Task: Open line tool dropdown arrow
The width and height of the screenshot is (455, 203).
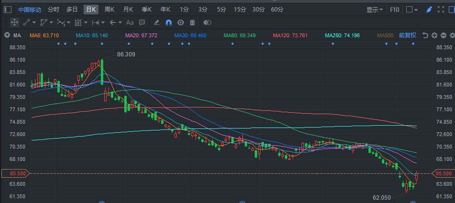Action: point(34,22)
